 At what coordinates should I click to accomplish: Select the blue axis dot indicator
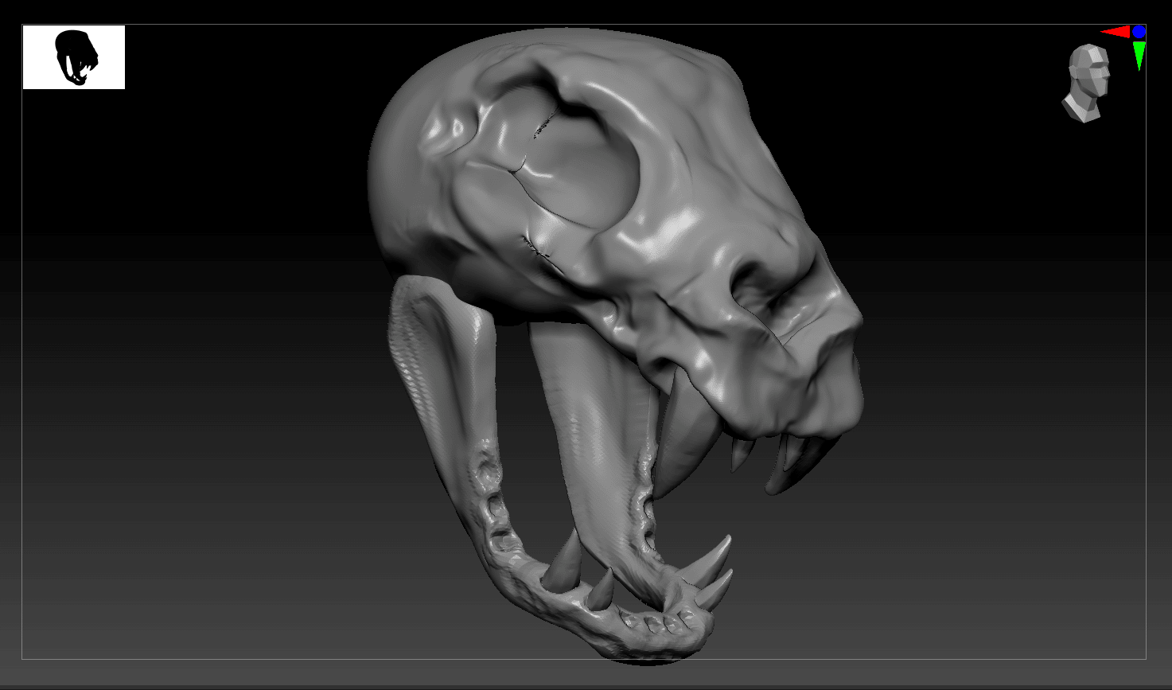coord(1139,32)
